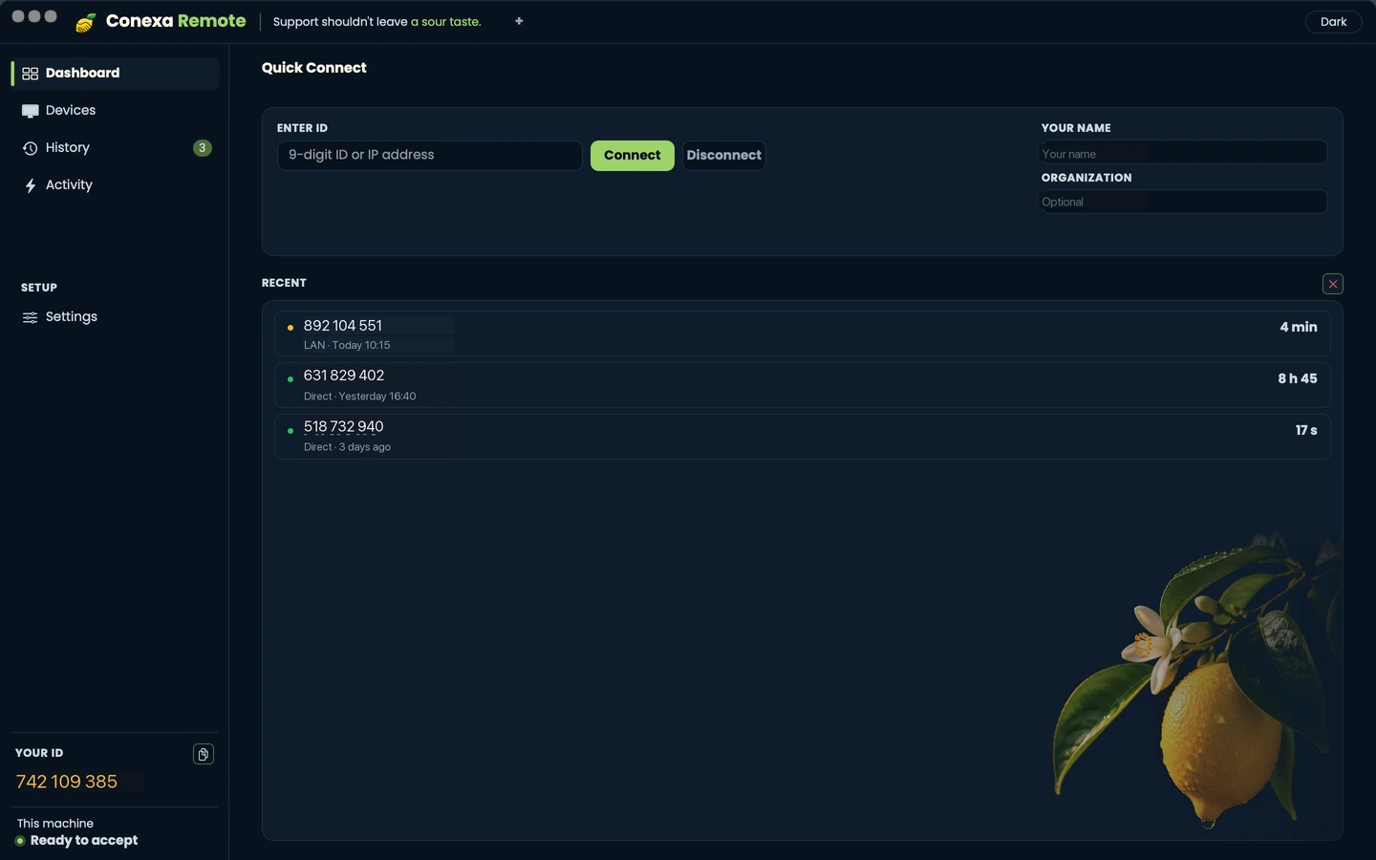Click the Activity lightning bolt icon
This screenshot has height=860, width=1376.
click(x=31, y=185)
